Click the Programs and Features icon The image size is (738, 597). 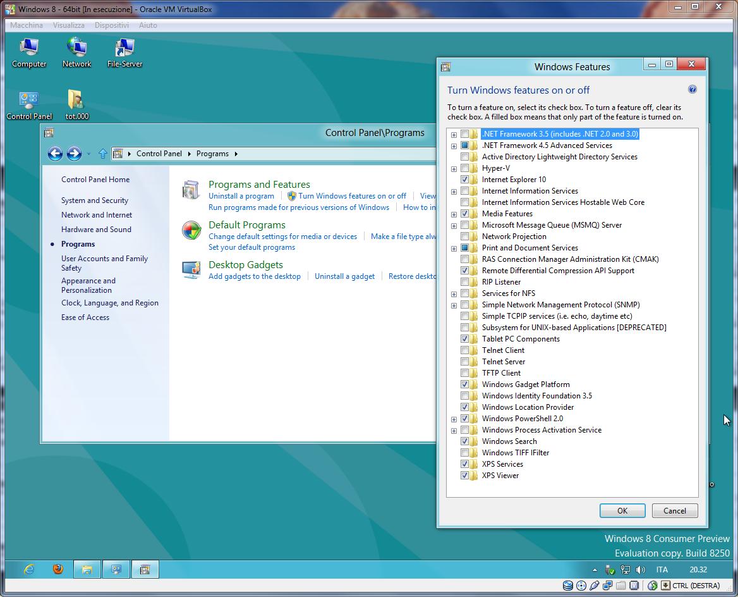(x=191, y=190)
